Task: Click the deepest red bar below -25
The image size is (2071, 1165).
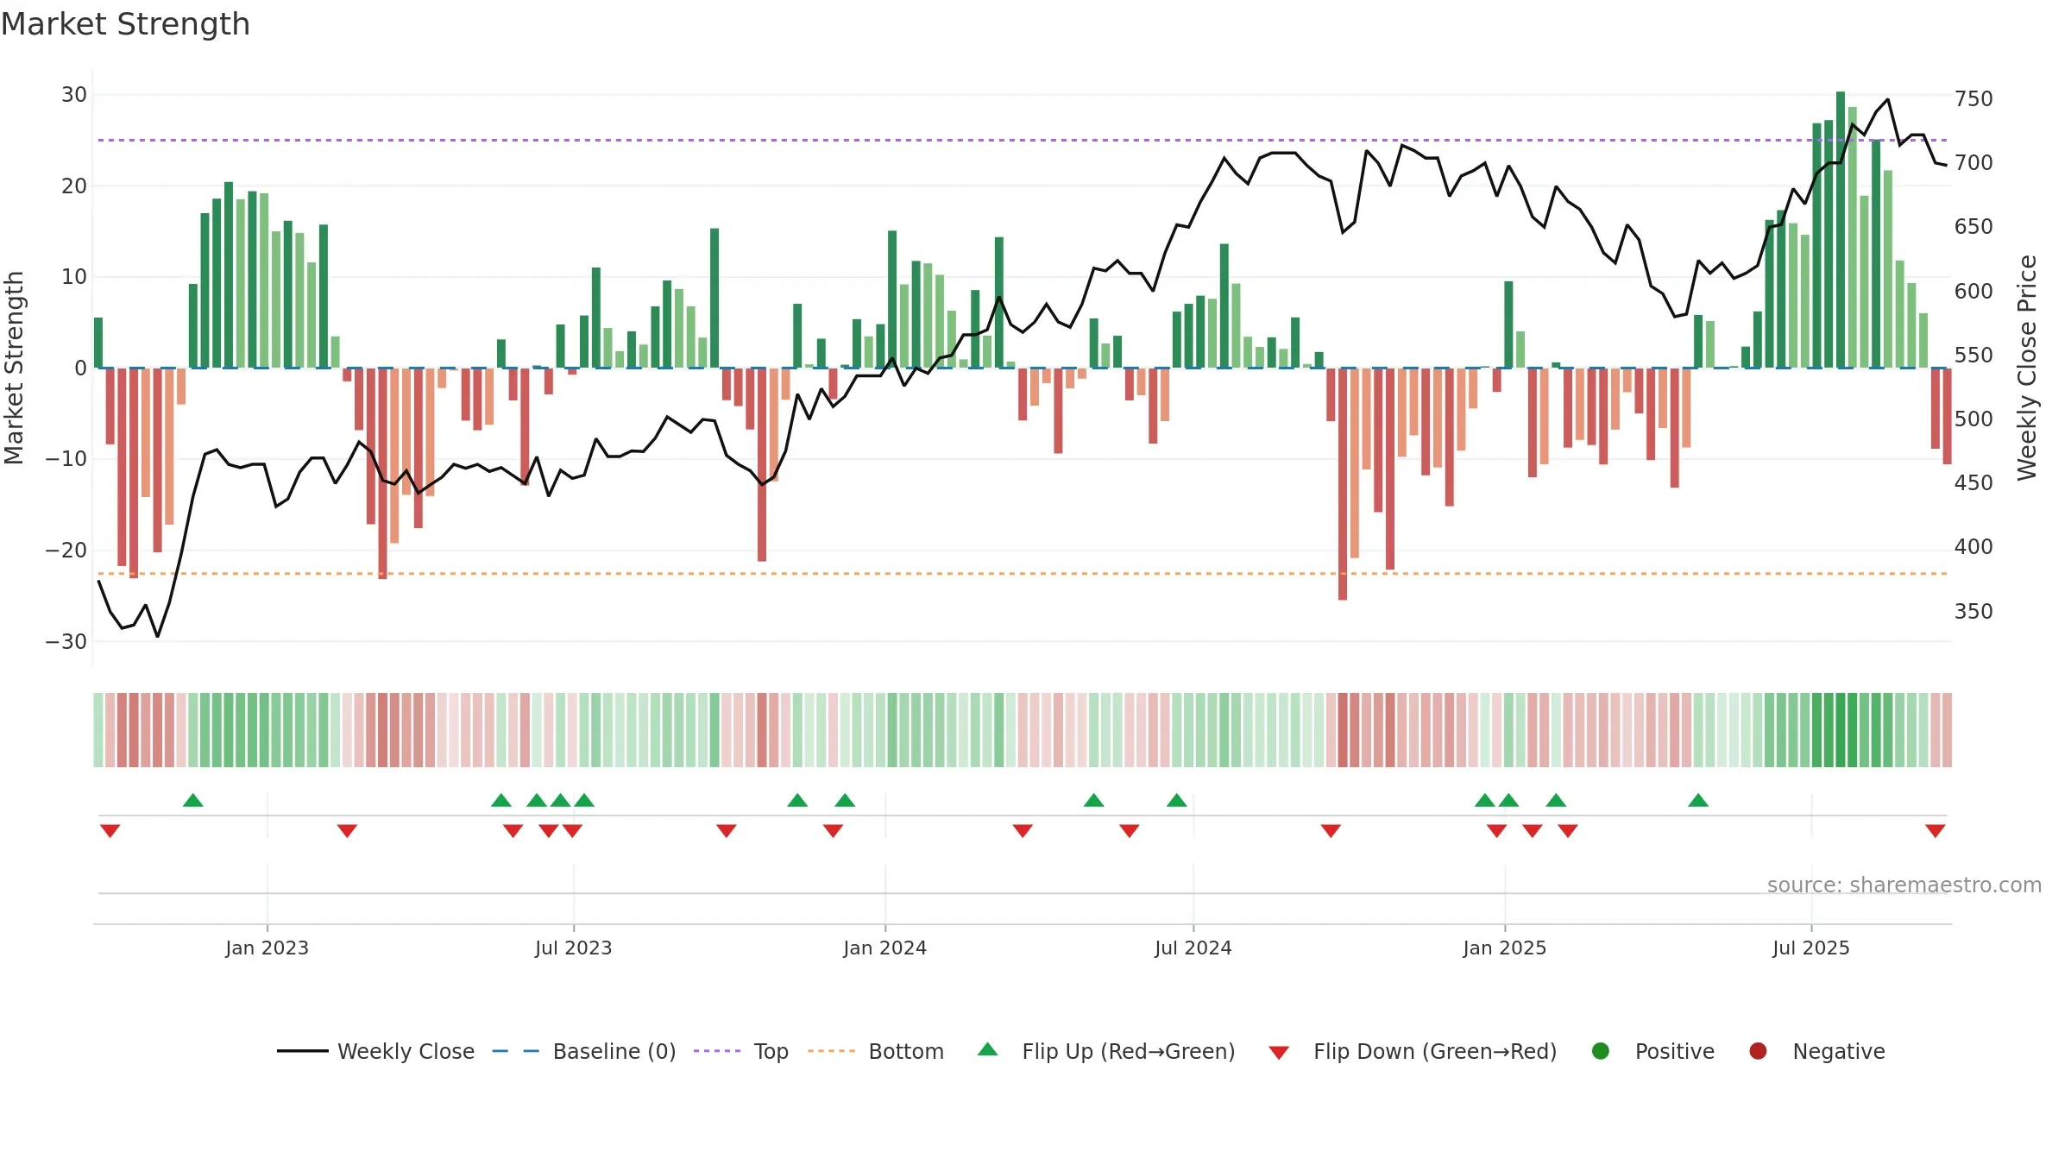Action: point(1343,484)
